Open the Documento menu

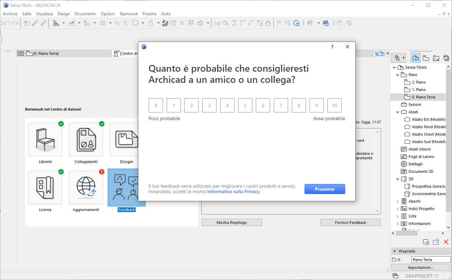[x=85, y=14]
